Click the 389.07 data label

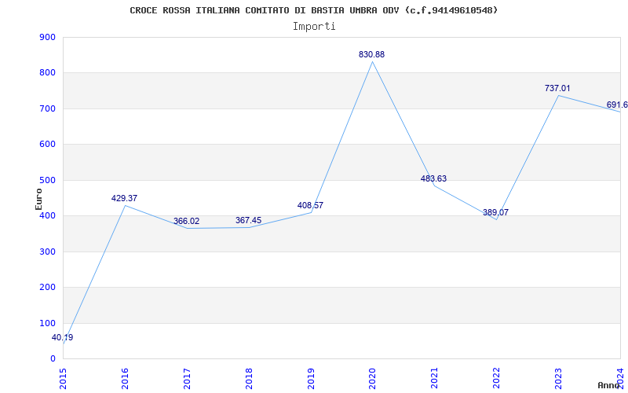tap(495, 212)
